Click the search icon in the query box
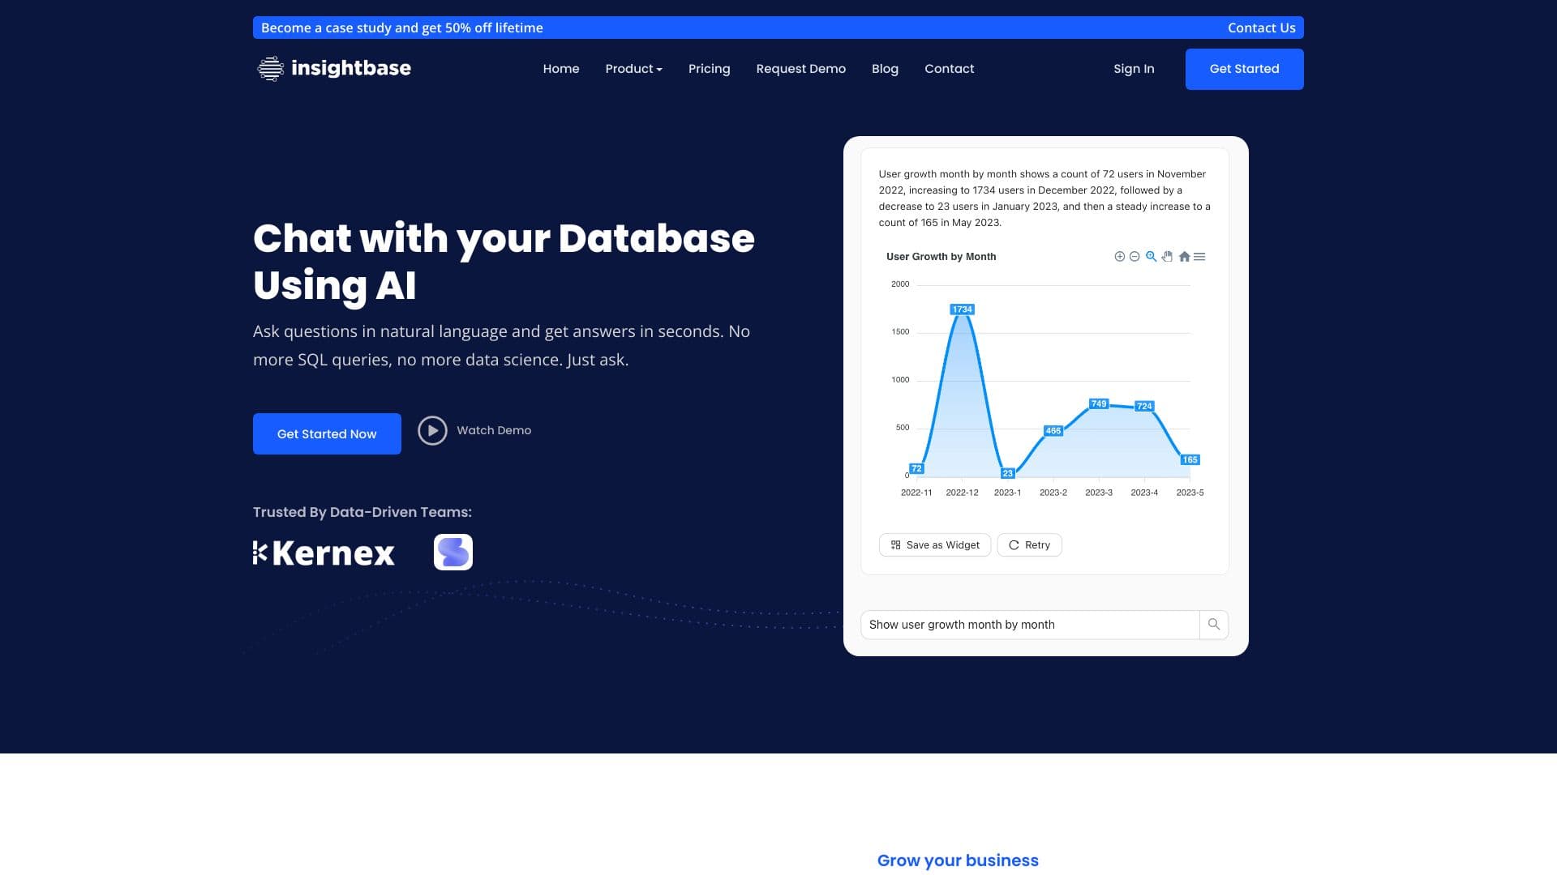This screenshot has width=1557, height=875. click(1213, 624)
